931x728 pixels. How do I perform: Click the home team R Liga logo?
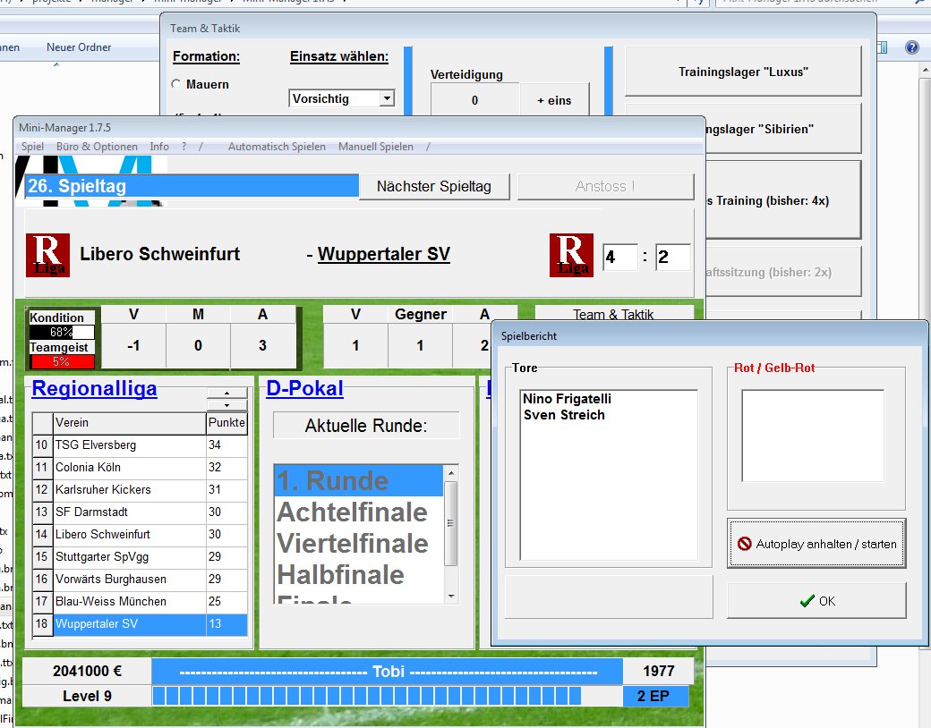47,255
